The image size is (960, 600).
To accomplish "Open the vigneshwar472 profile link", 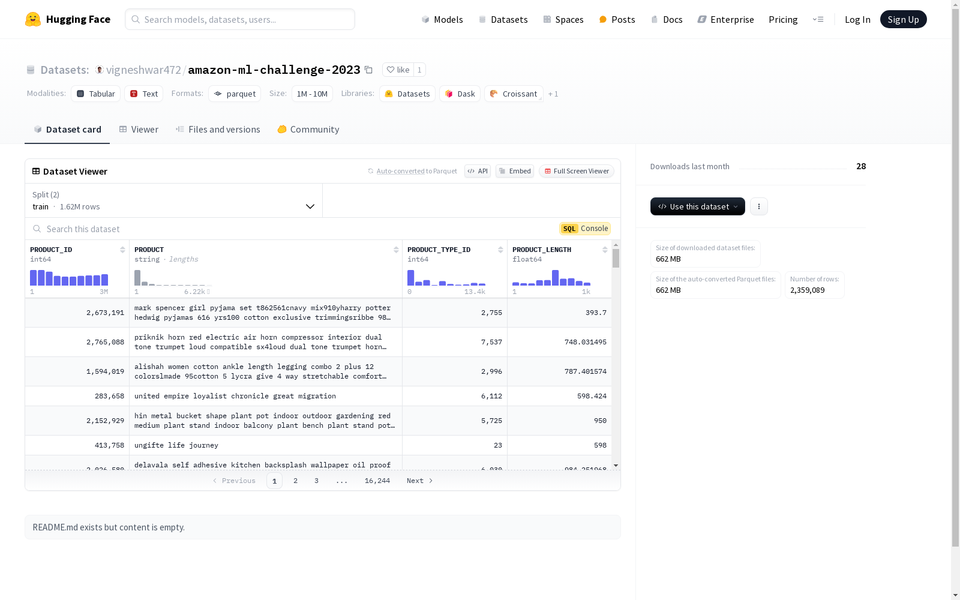I will [x=143, y=70].
